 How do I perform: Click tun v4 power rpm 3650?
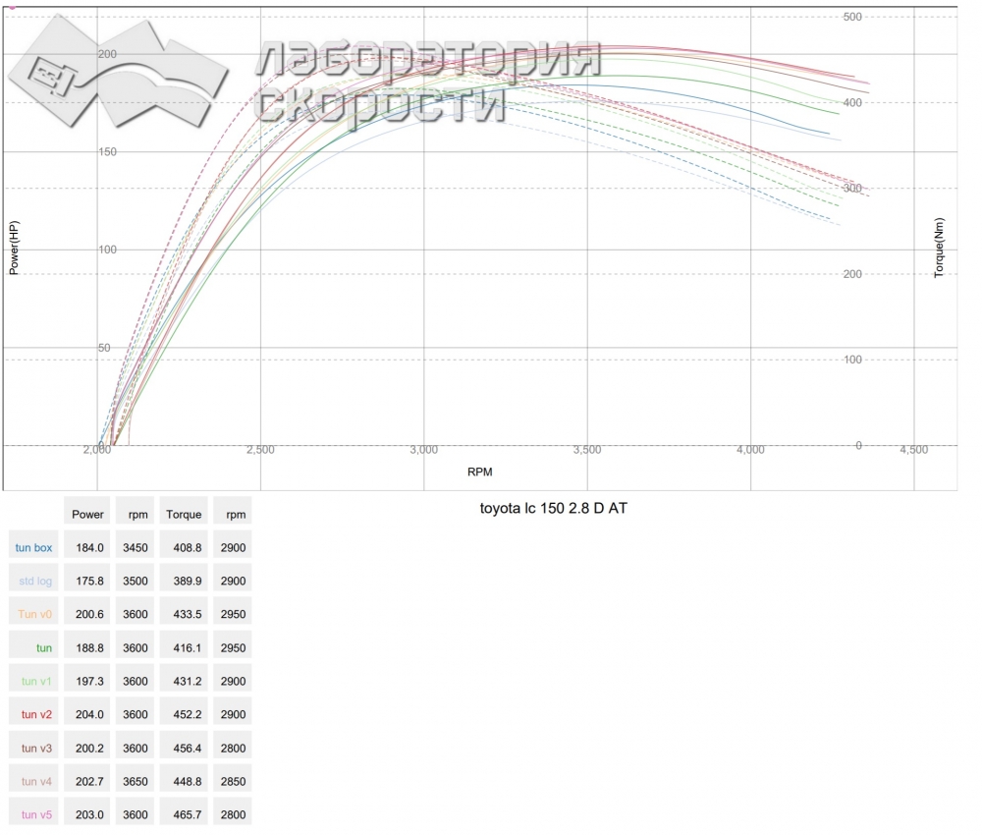136,781
